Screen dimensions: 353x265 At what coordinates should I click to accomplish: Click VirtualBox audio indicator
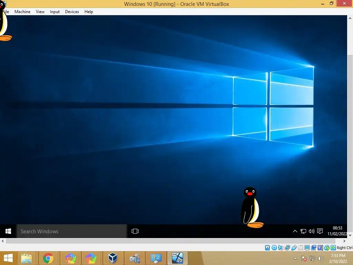pyautogui.click(x=281, y=248)
